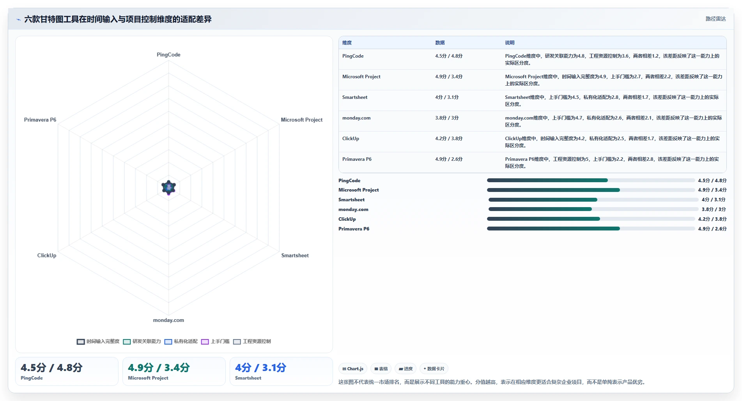
Task: Click the table cell reading 3.8分 / 3分
Action: click(x=447, y=118)
